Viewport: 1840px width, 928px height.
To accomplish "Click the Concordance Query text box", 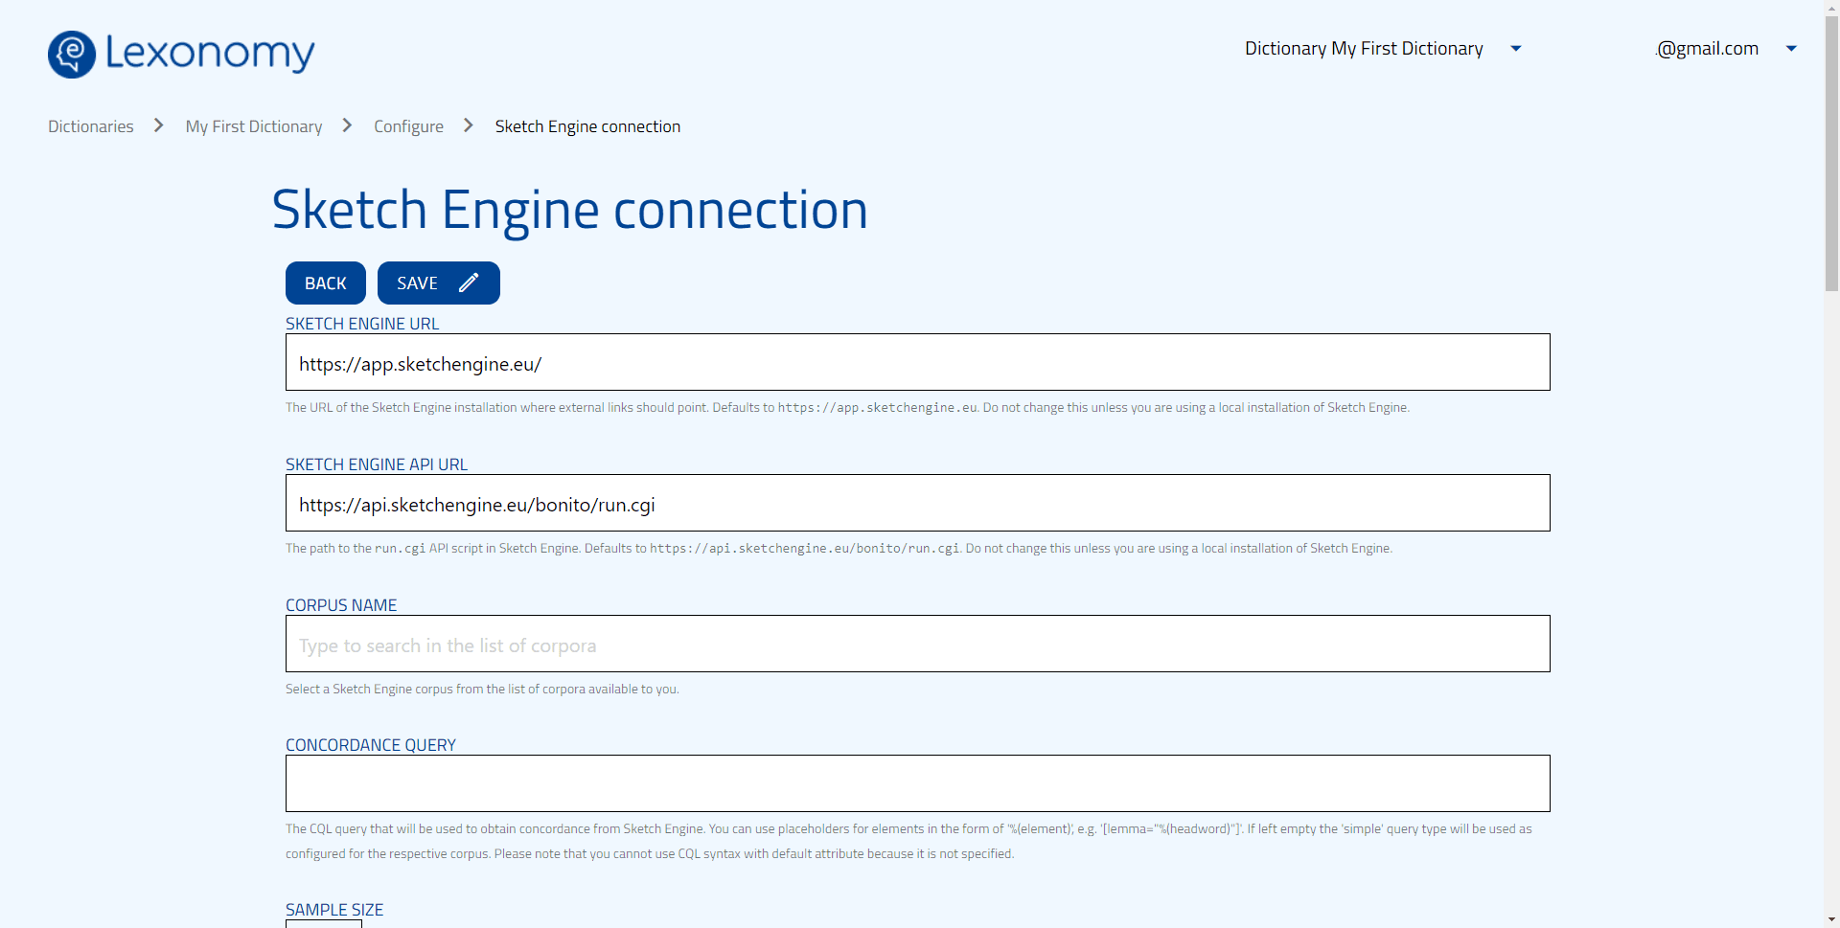I will (x=917, y=783).
